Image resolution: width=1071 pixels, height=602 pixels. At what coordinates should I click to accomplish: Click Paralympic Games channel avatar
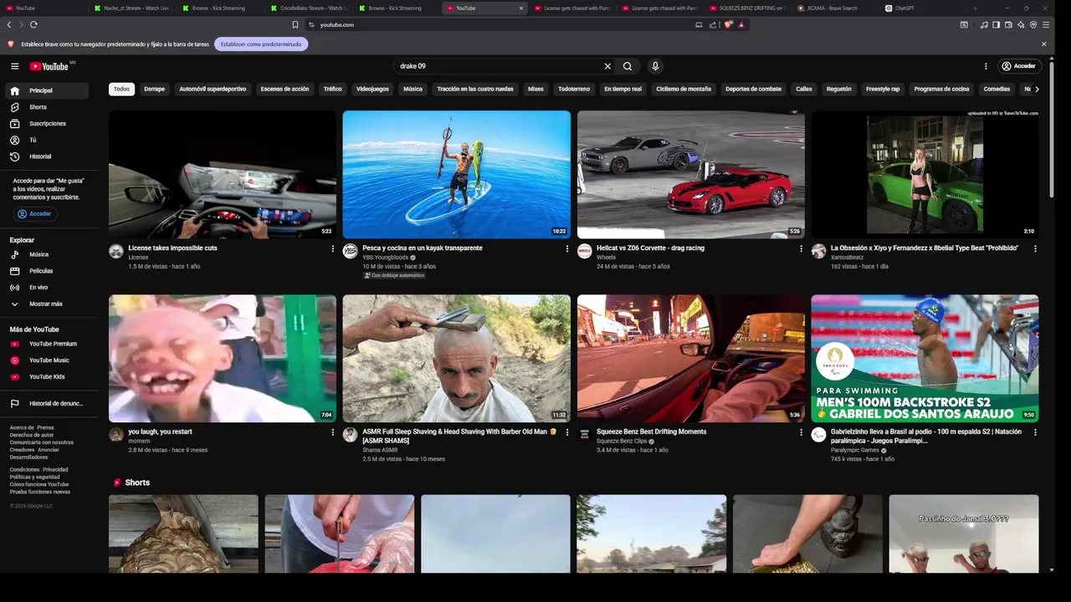(819, 435)
